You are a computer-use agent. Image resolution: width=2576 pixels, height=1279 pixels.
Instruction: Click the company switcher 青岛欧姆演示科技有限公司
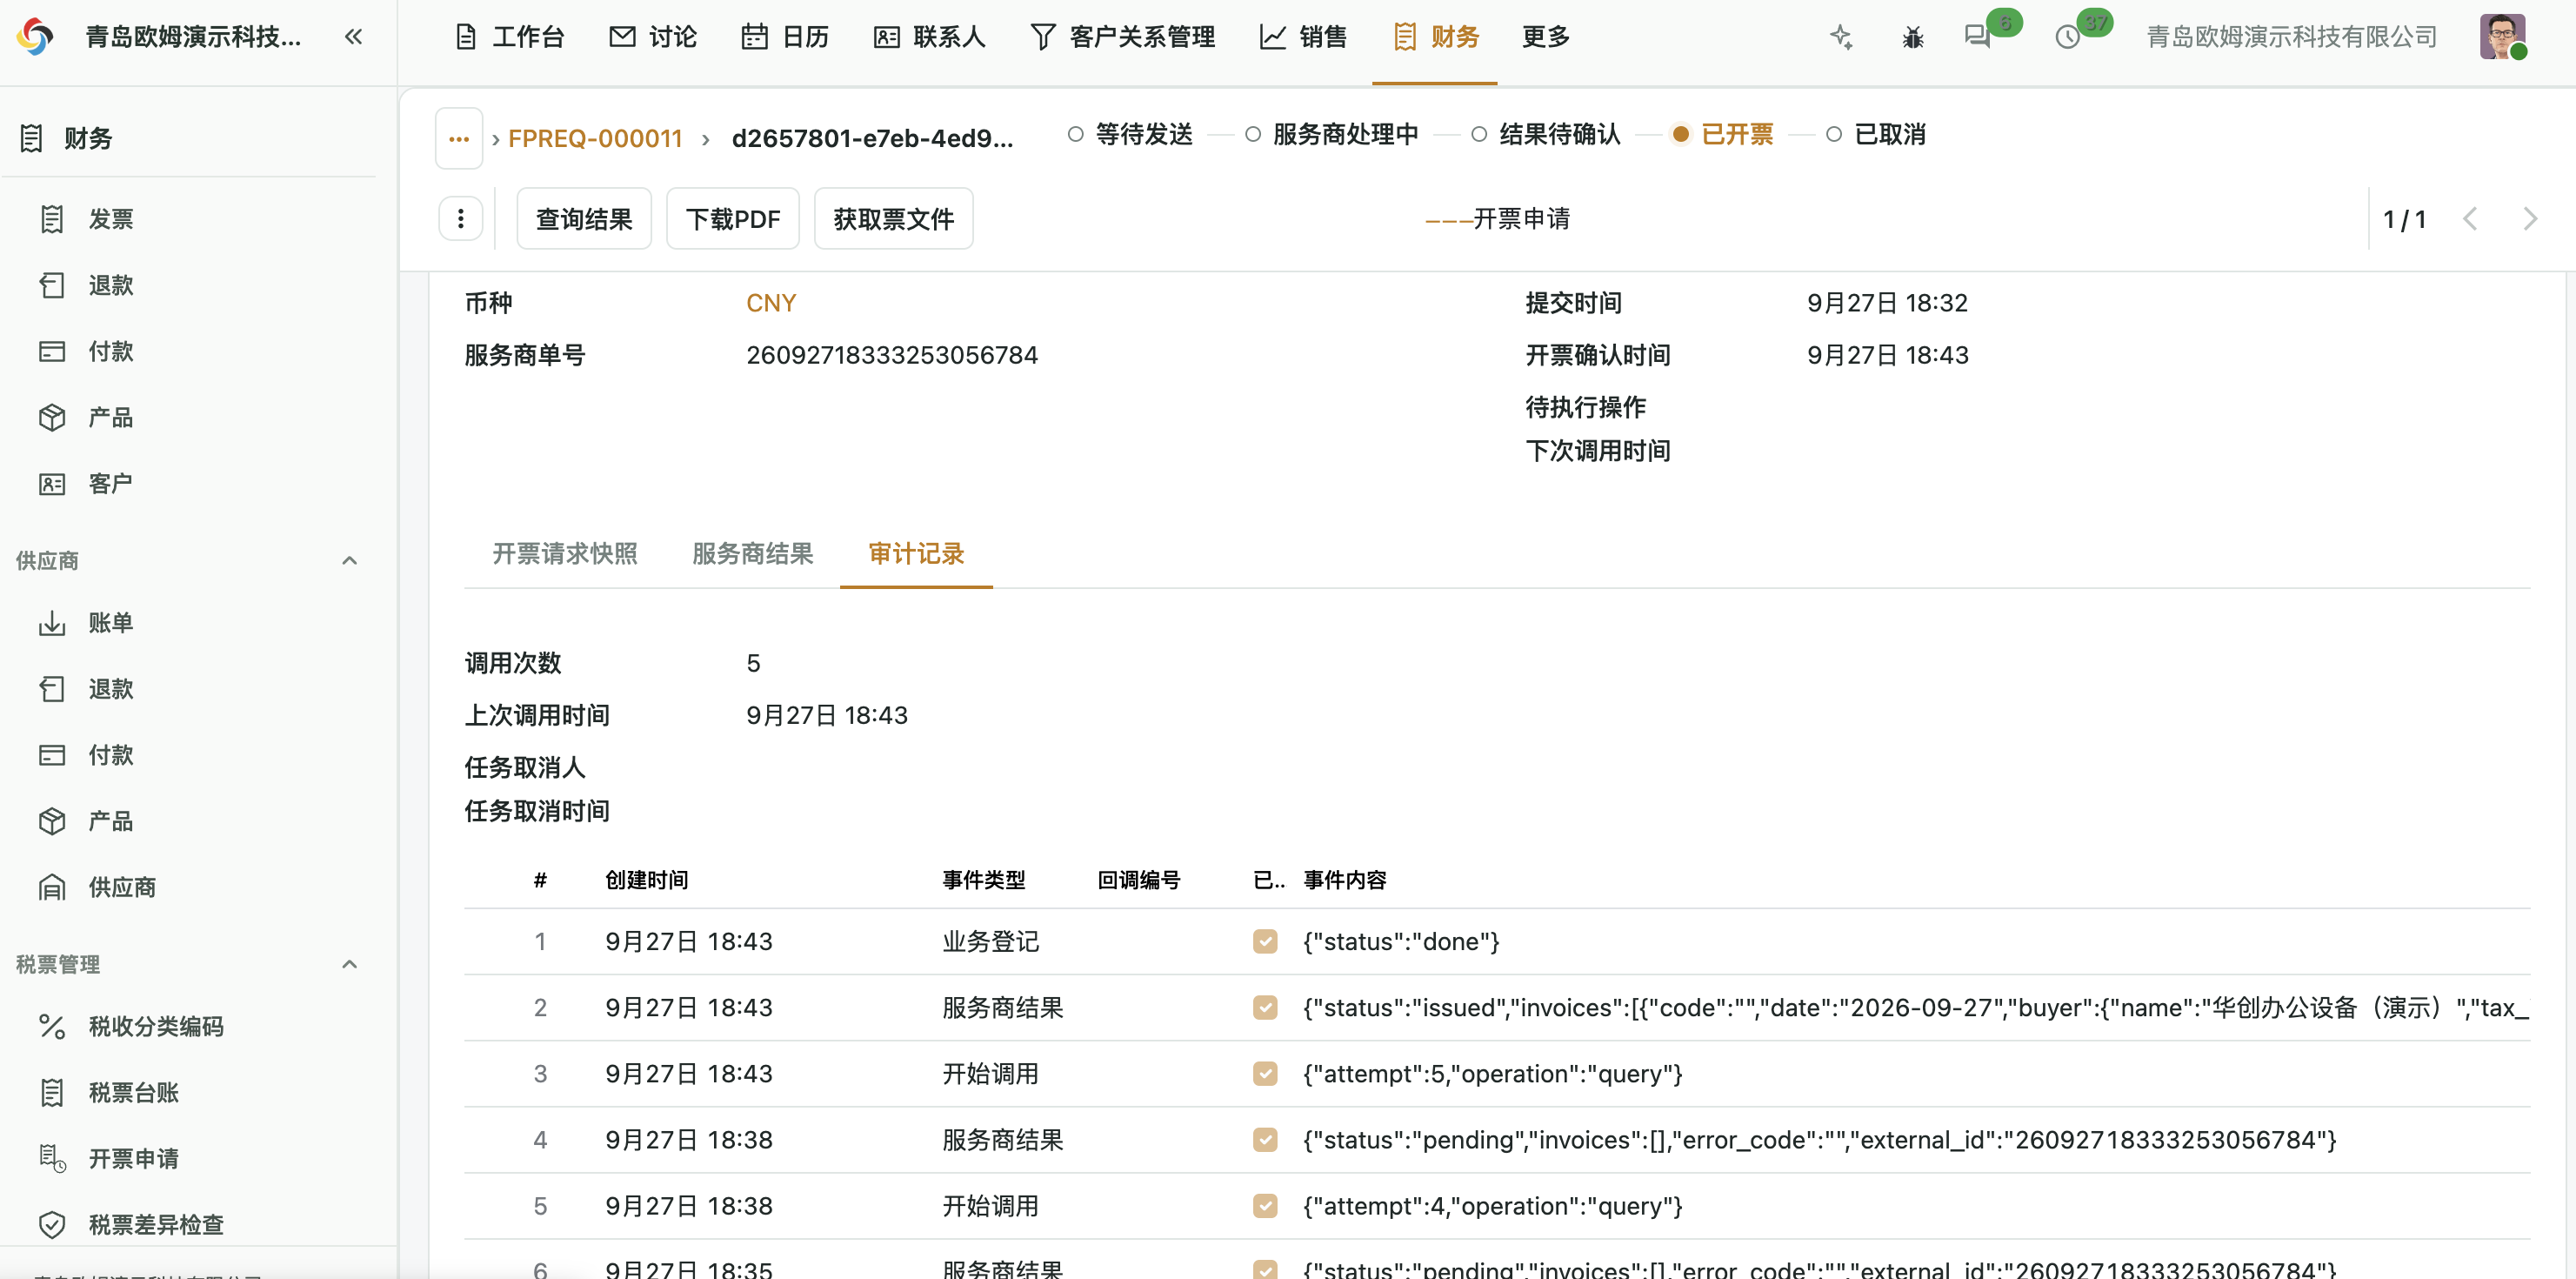click(x=2292, y=37)
